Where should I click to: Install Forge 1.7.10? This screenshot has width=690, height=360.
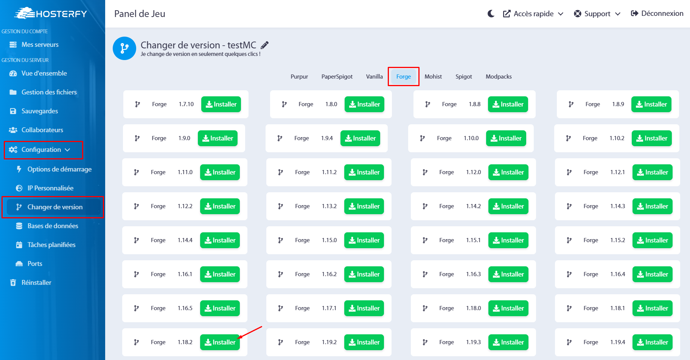[x=221, y=104]
